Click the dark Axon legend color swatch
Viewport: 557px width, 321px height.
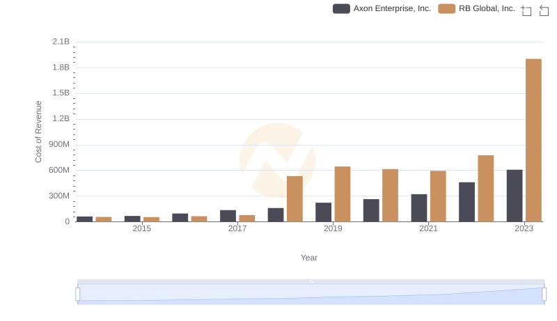click(x=341, y=8)
